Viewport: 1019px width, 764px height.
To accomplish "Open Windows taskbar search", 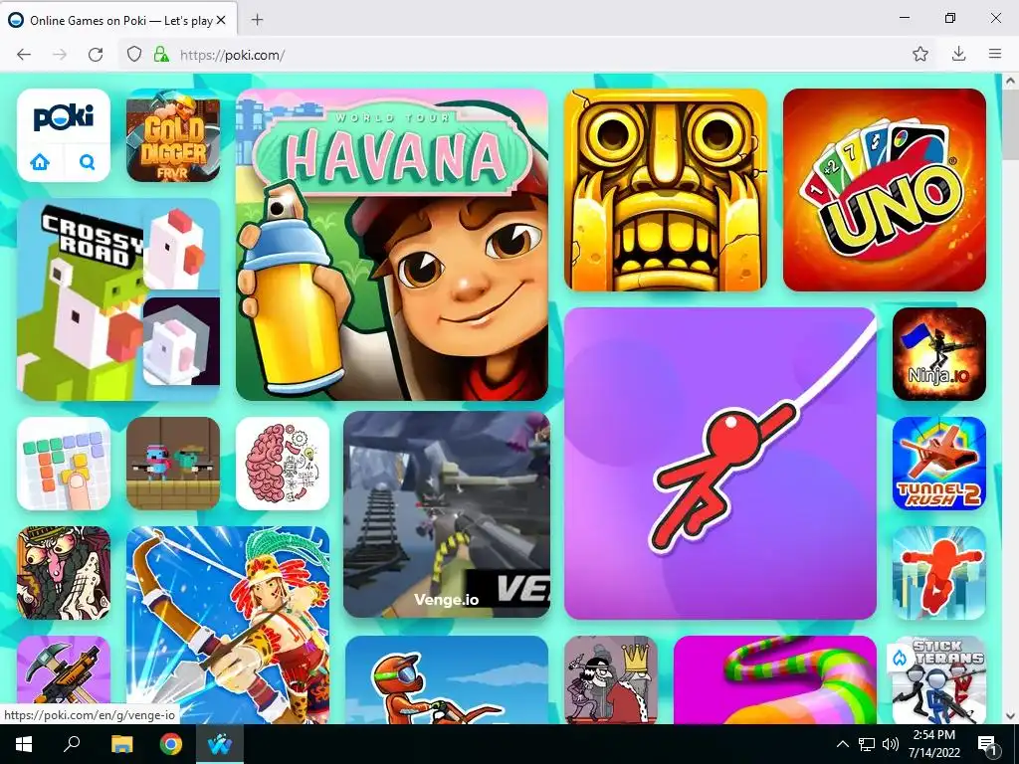I will [x=72, y=744].
